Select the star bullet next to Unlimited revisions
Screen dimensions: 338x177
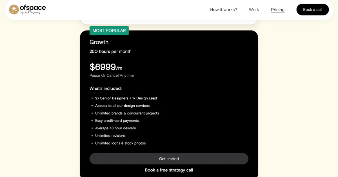[92, 136]
